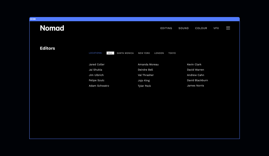This screenshot has width=269, height=156.
Task: Open Jared Coller's profile
Action: pyautogui.click(x=97, y=65)
